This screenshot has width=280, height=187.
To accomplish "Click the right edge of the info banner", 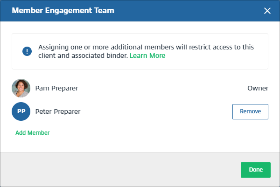I will (264, 51).
